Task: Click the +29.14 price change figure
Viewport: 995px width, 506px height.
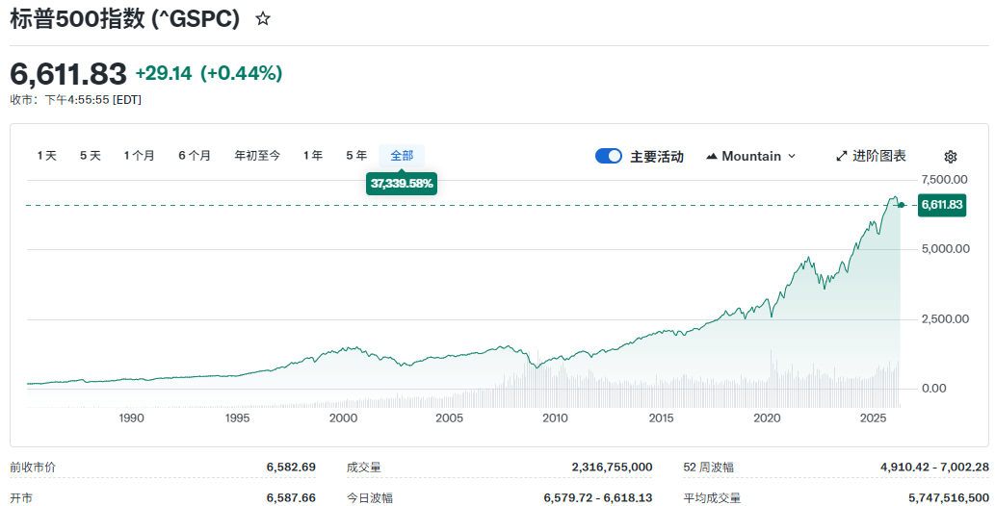Action: point(164,73)
